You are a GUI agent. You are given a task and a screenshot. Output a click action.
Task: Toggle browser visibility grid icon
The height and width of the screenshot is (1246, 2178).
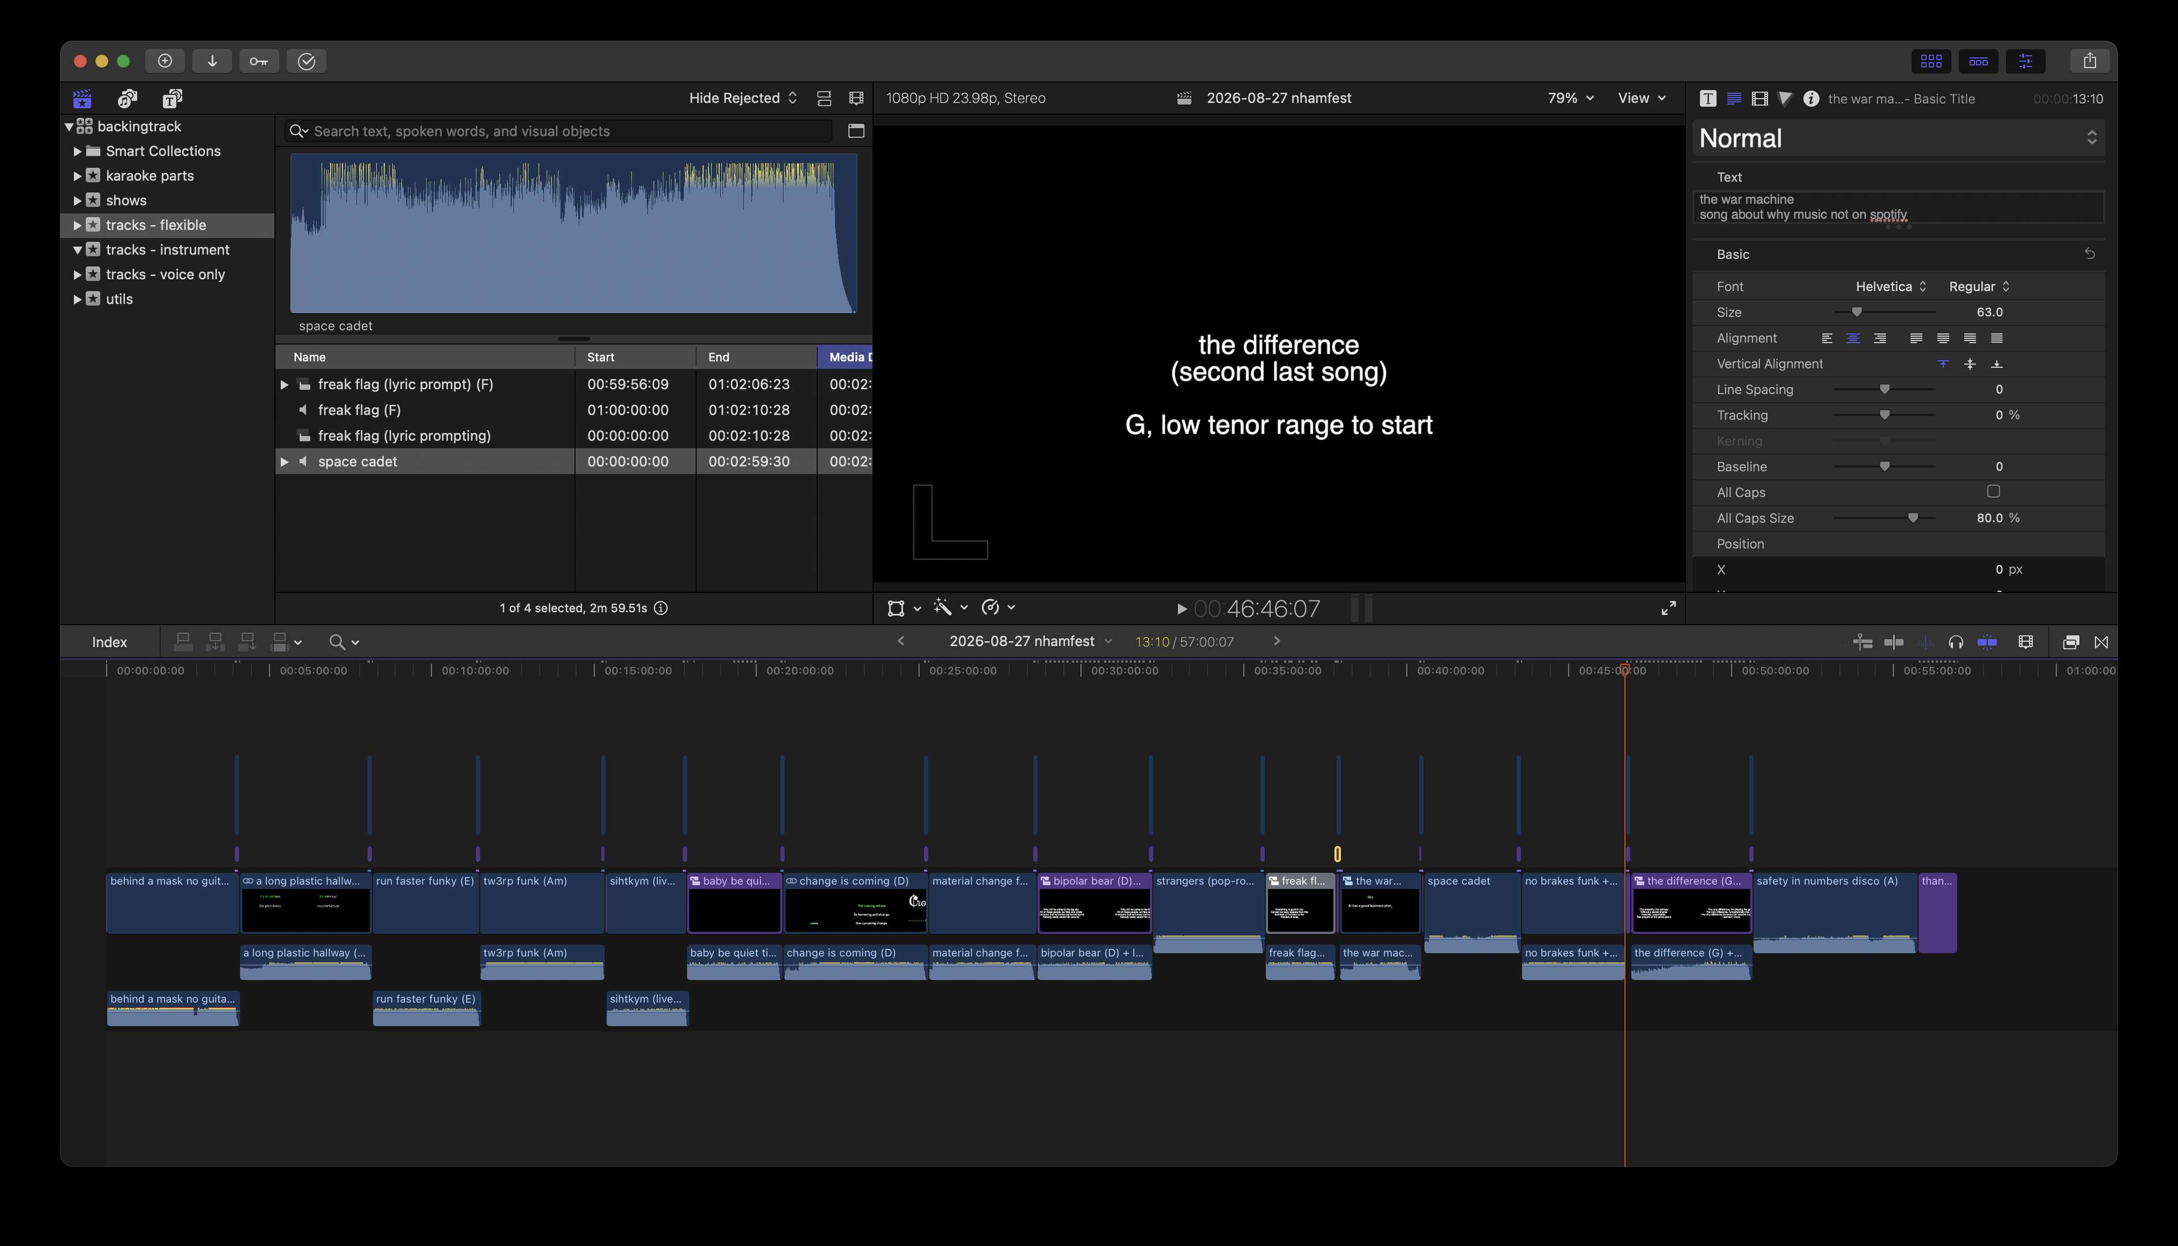1931,61
